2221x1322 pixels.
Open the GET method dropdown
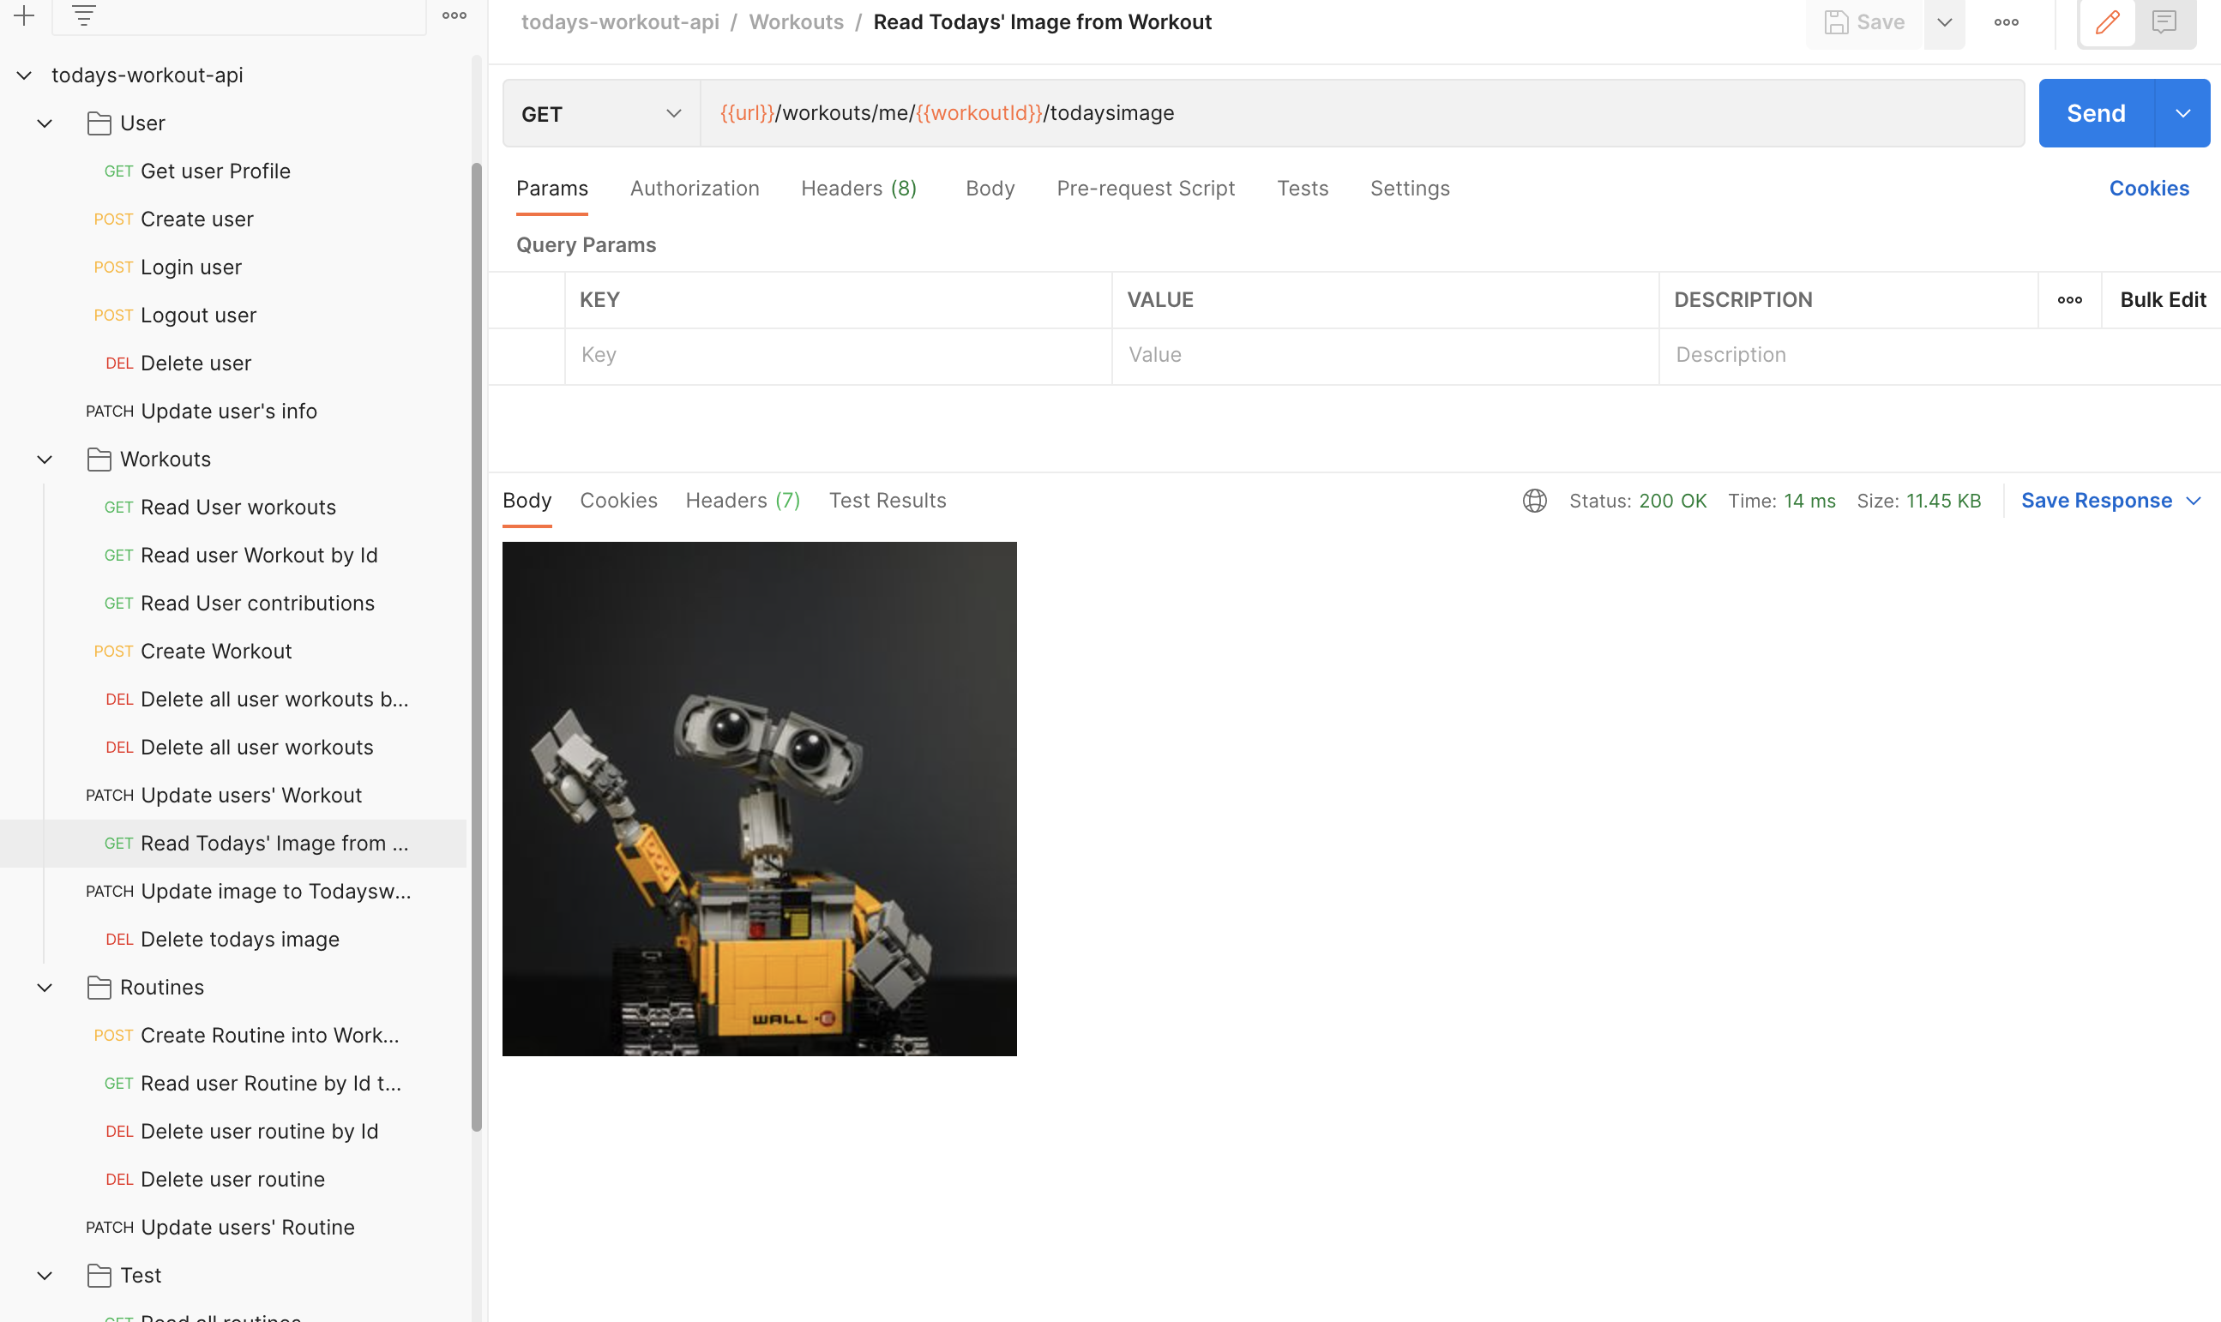click(x=601, y=114)
